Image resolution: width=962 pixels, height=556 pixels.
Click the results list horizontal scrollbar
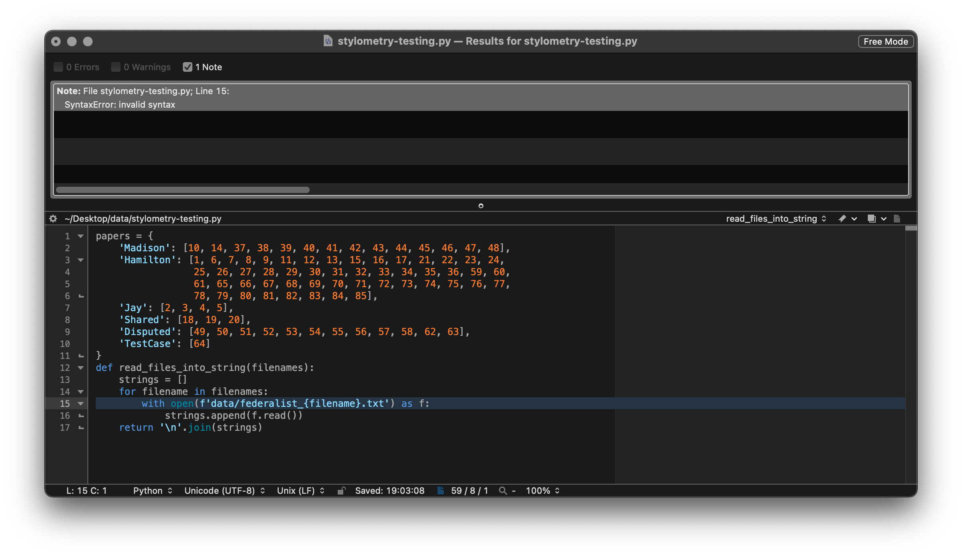pyautogui.click(x=183, y=190)
